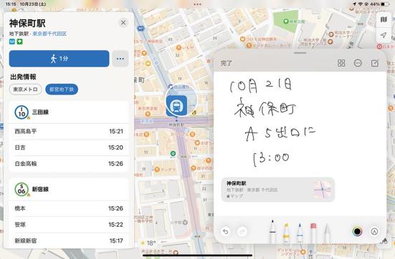The image size is (395, 259).
Task: Redo the stroke in Quick Note
Action: (x=242, y=231)
